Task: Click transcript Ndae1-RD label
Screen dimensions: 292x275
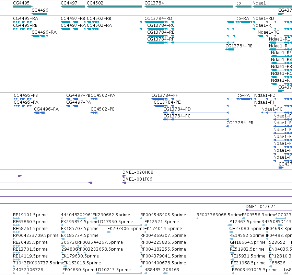Action: [x=263, y=19]
